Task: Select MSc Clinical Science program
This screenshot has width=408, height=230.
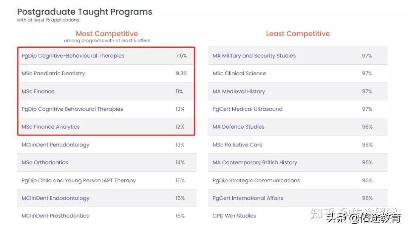Action: [x=240, y=73]
